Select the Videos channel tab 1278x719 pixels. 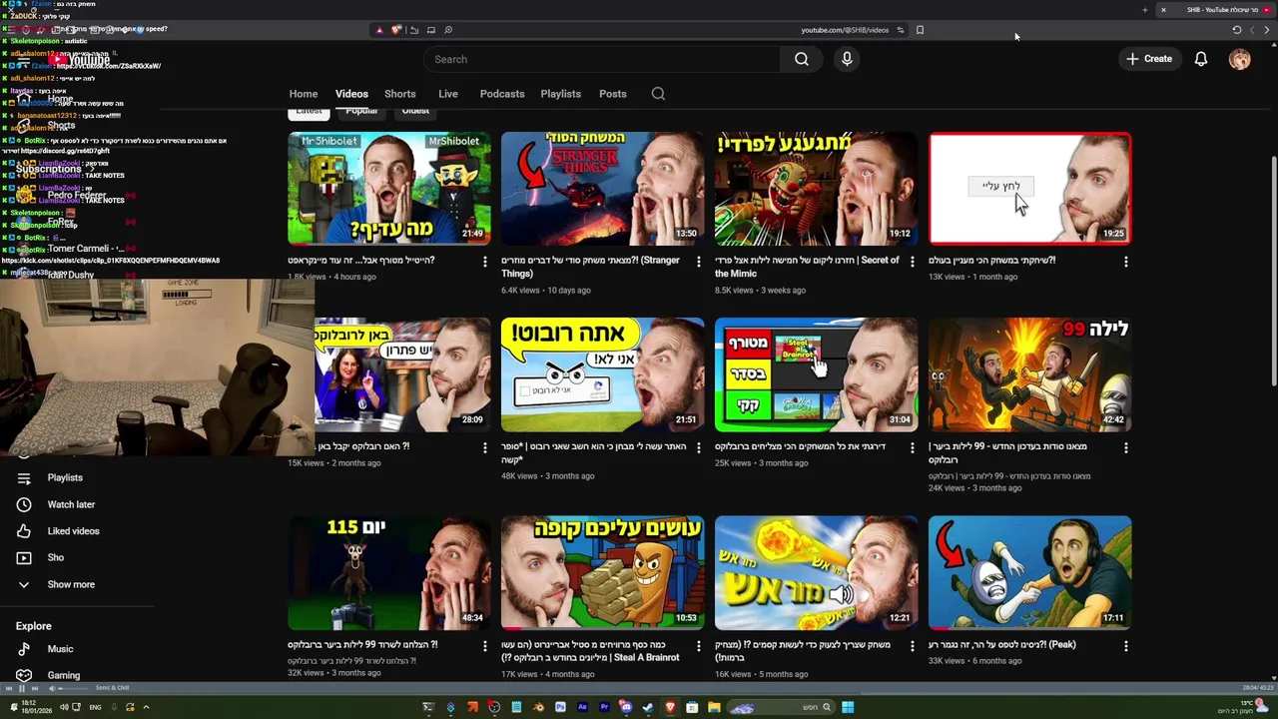(x=351, y=94)
